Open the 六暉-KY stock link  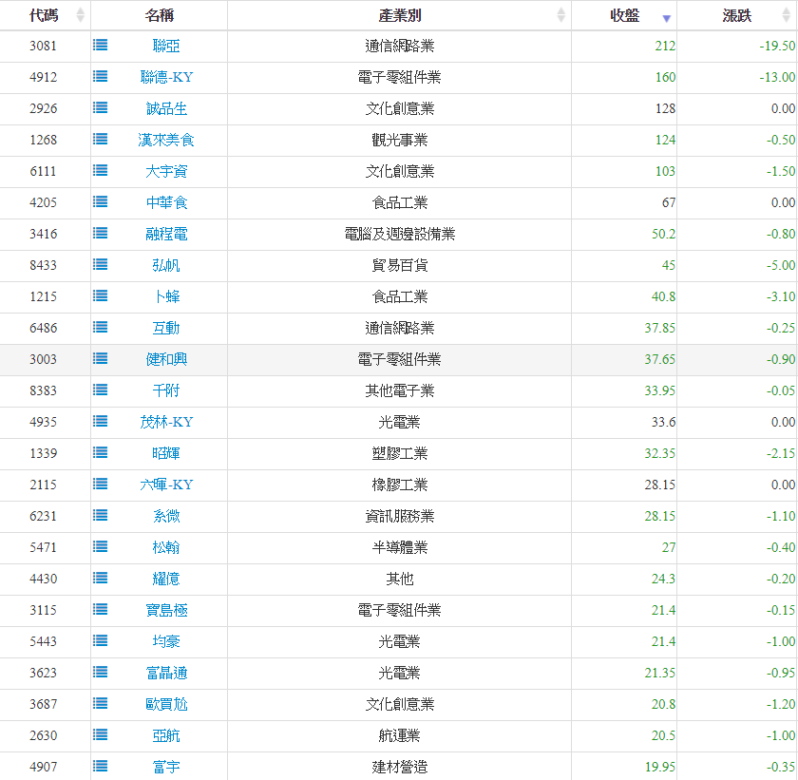[x=166, y=485]
